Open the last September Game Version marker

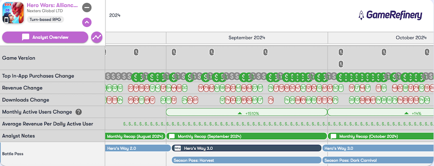point(266,52)
